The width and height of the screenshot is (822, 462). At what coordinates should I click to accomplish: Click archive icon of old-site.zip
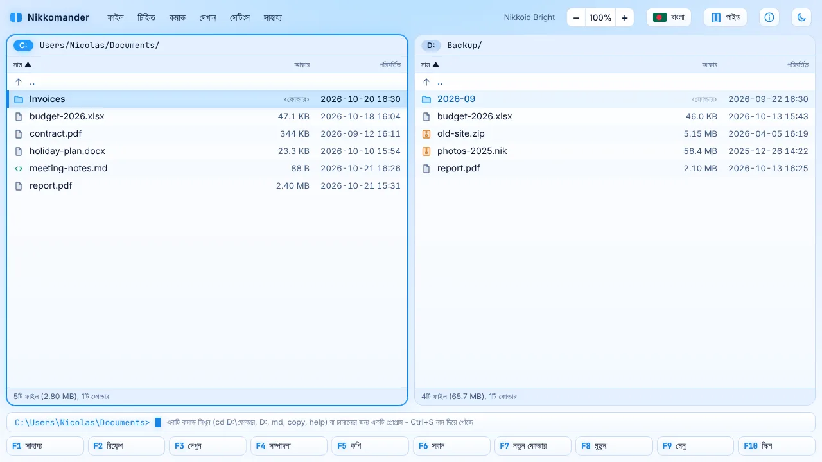pos(426,134)
